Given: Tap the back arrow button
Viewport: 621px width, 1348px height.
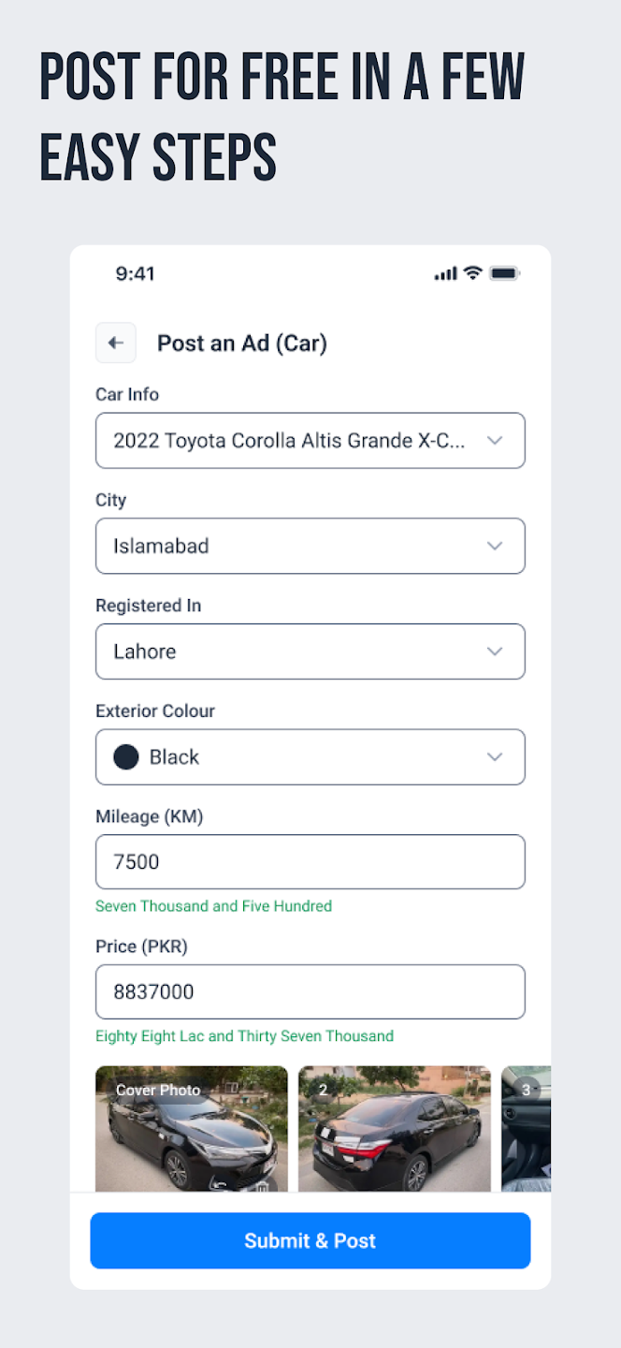Looking at the screenshot, I should (116, 343).
